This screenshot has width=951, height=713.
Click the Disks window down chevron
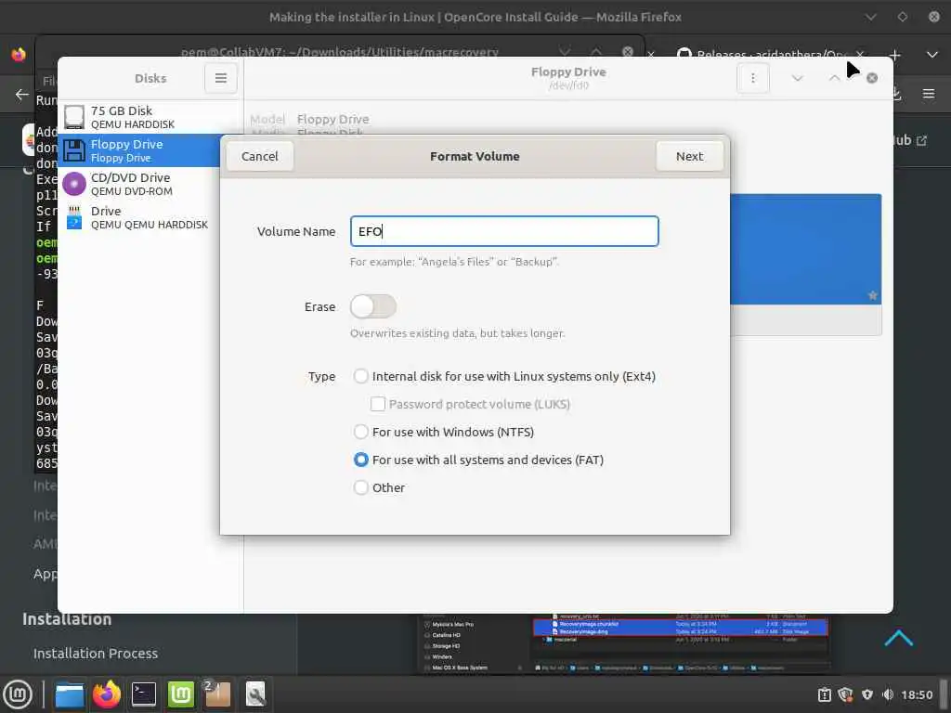coord(798,78)
